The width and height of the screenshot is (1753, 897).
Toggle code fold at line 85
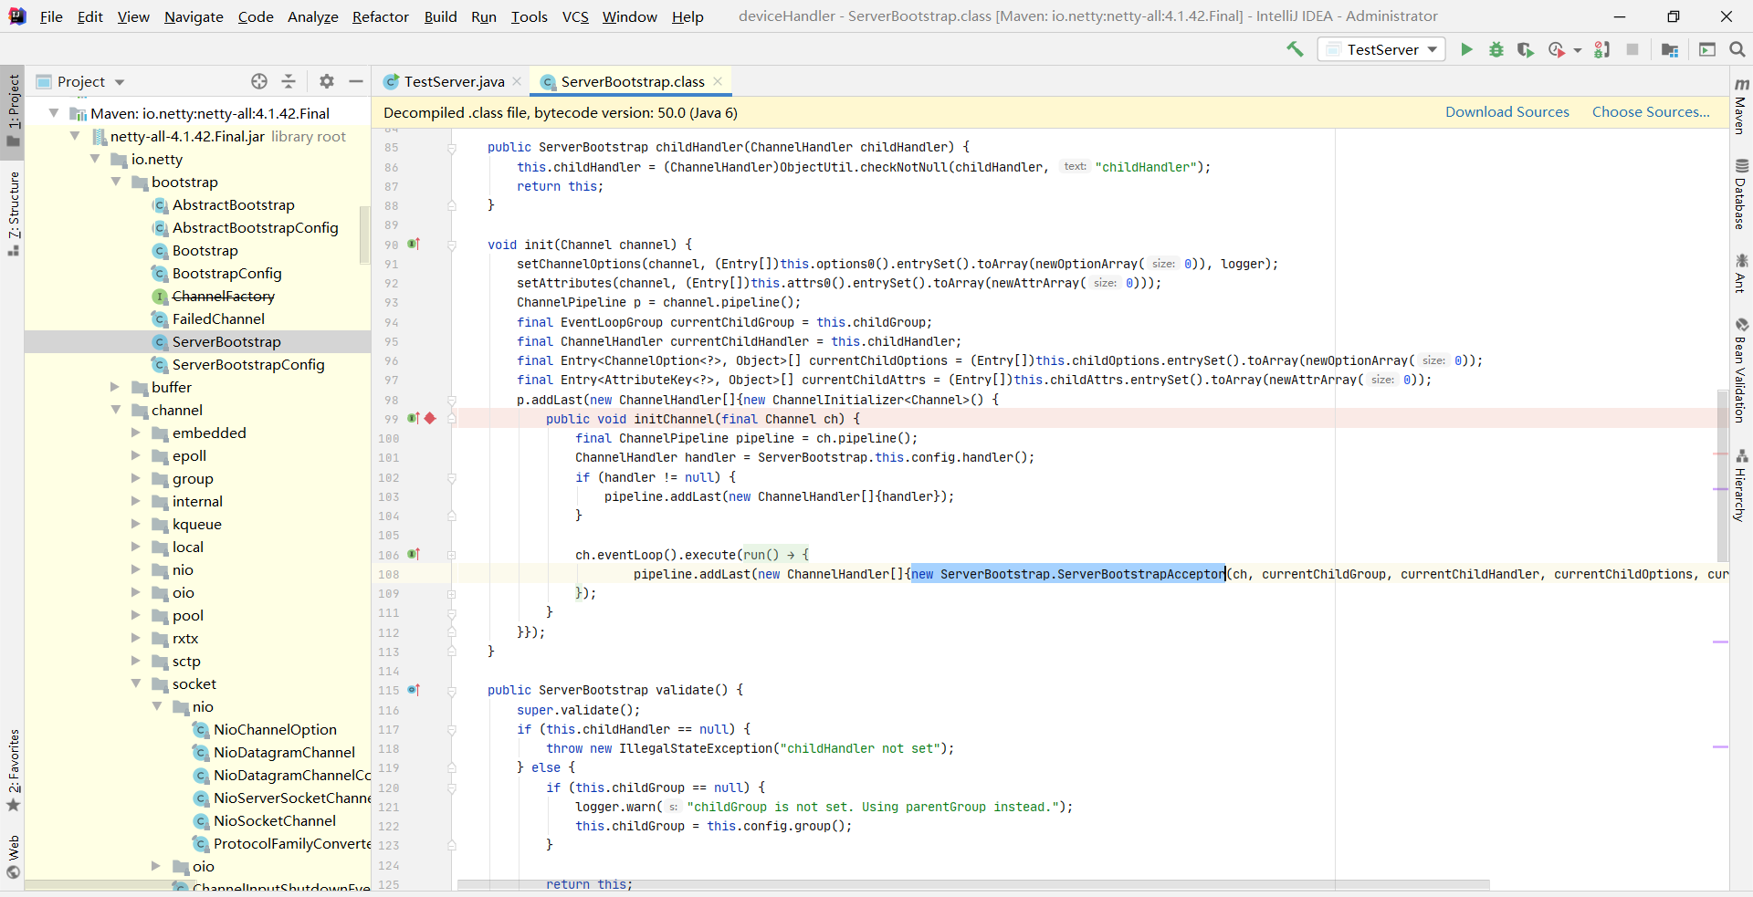click(x=451, y=147)
